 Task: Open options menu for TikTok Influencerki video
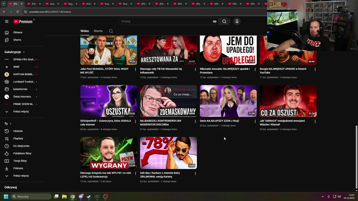tap(195, 69)
